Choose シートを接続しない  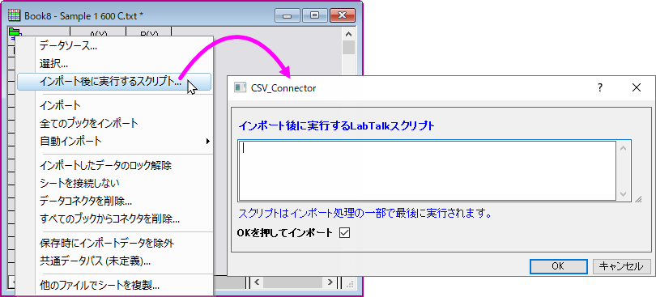click(114, 183)
